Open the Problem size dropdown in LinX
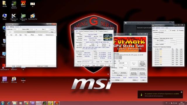This screenshot has height=105, width=187. click(16, 29)
